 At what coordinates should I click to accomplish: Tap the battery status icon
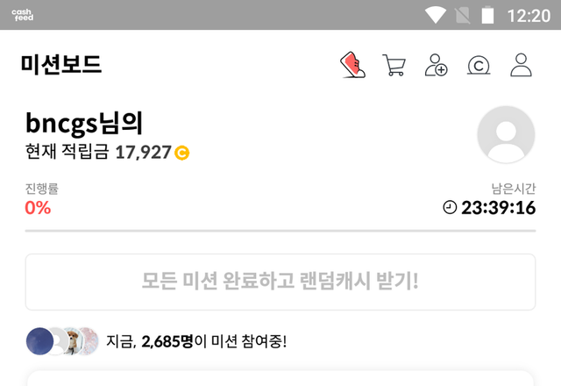pos(487,16)
